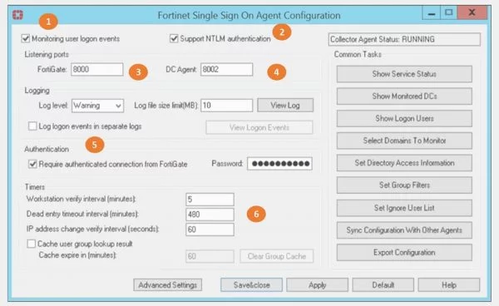Toggle Monitoring user logon events checkbox
The image size is (499, 306).
[26, 38]
